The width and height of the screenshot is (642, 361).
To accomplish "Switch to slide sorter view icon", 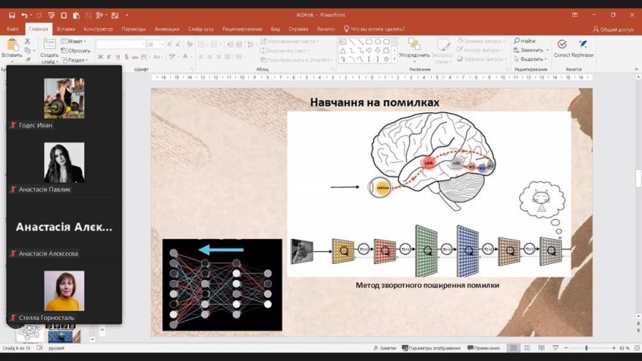I will tap(528, 348).
